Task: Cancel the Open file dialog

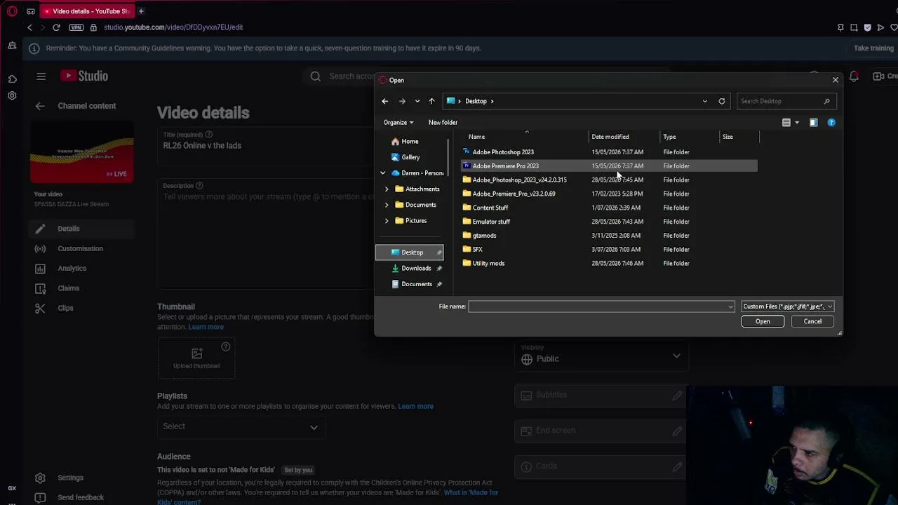Action: [x=812, y=321]
